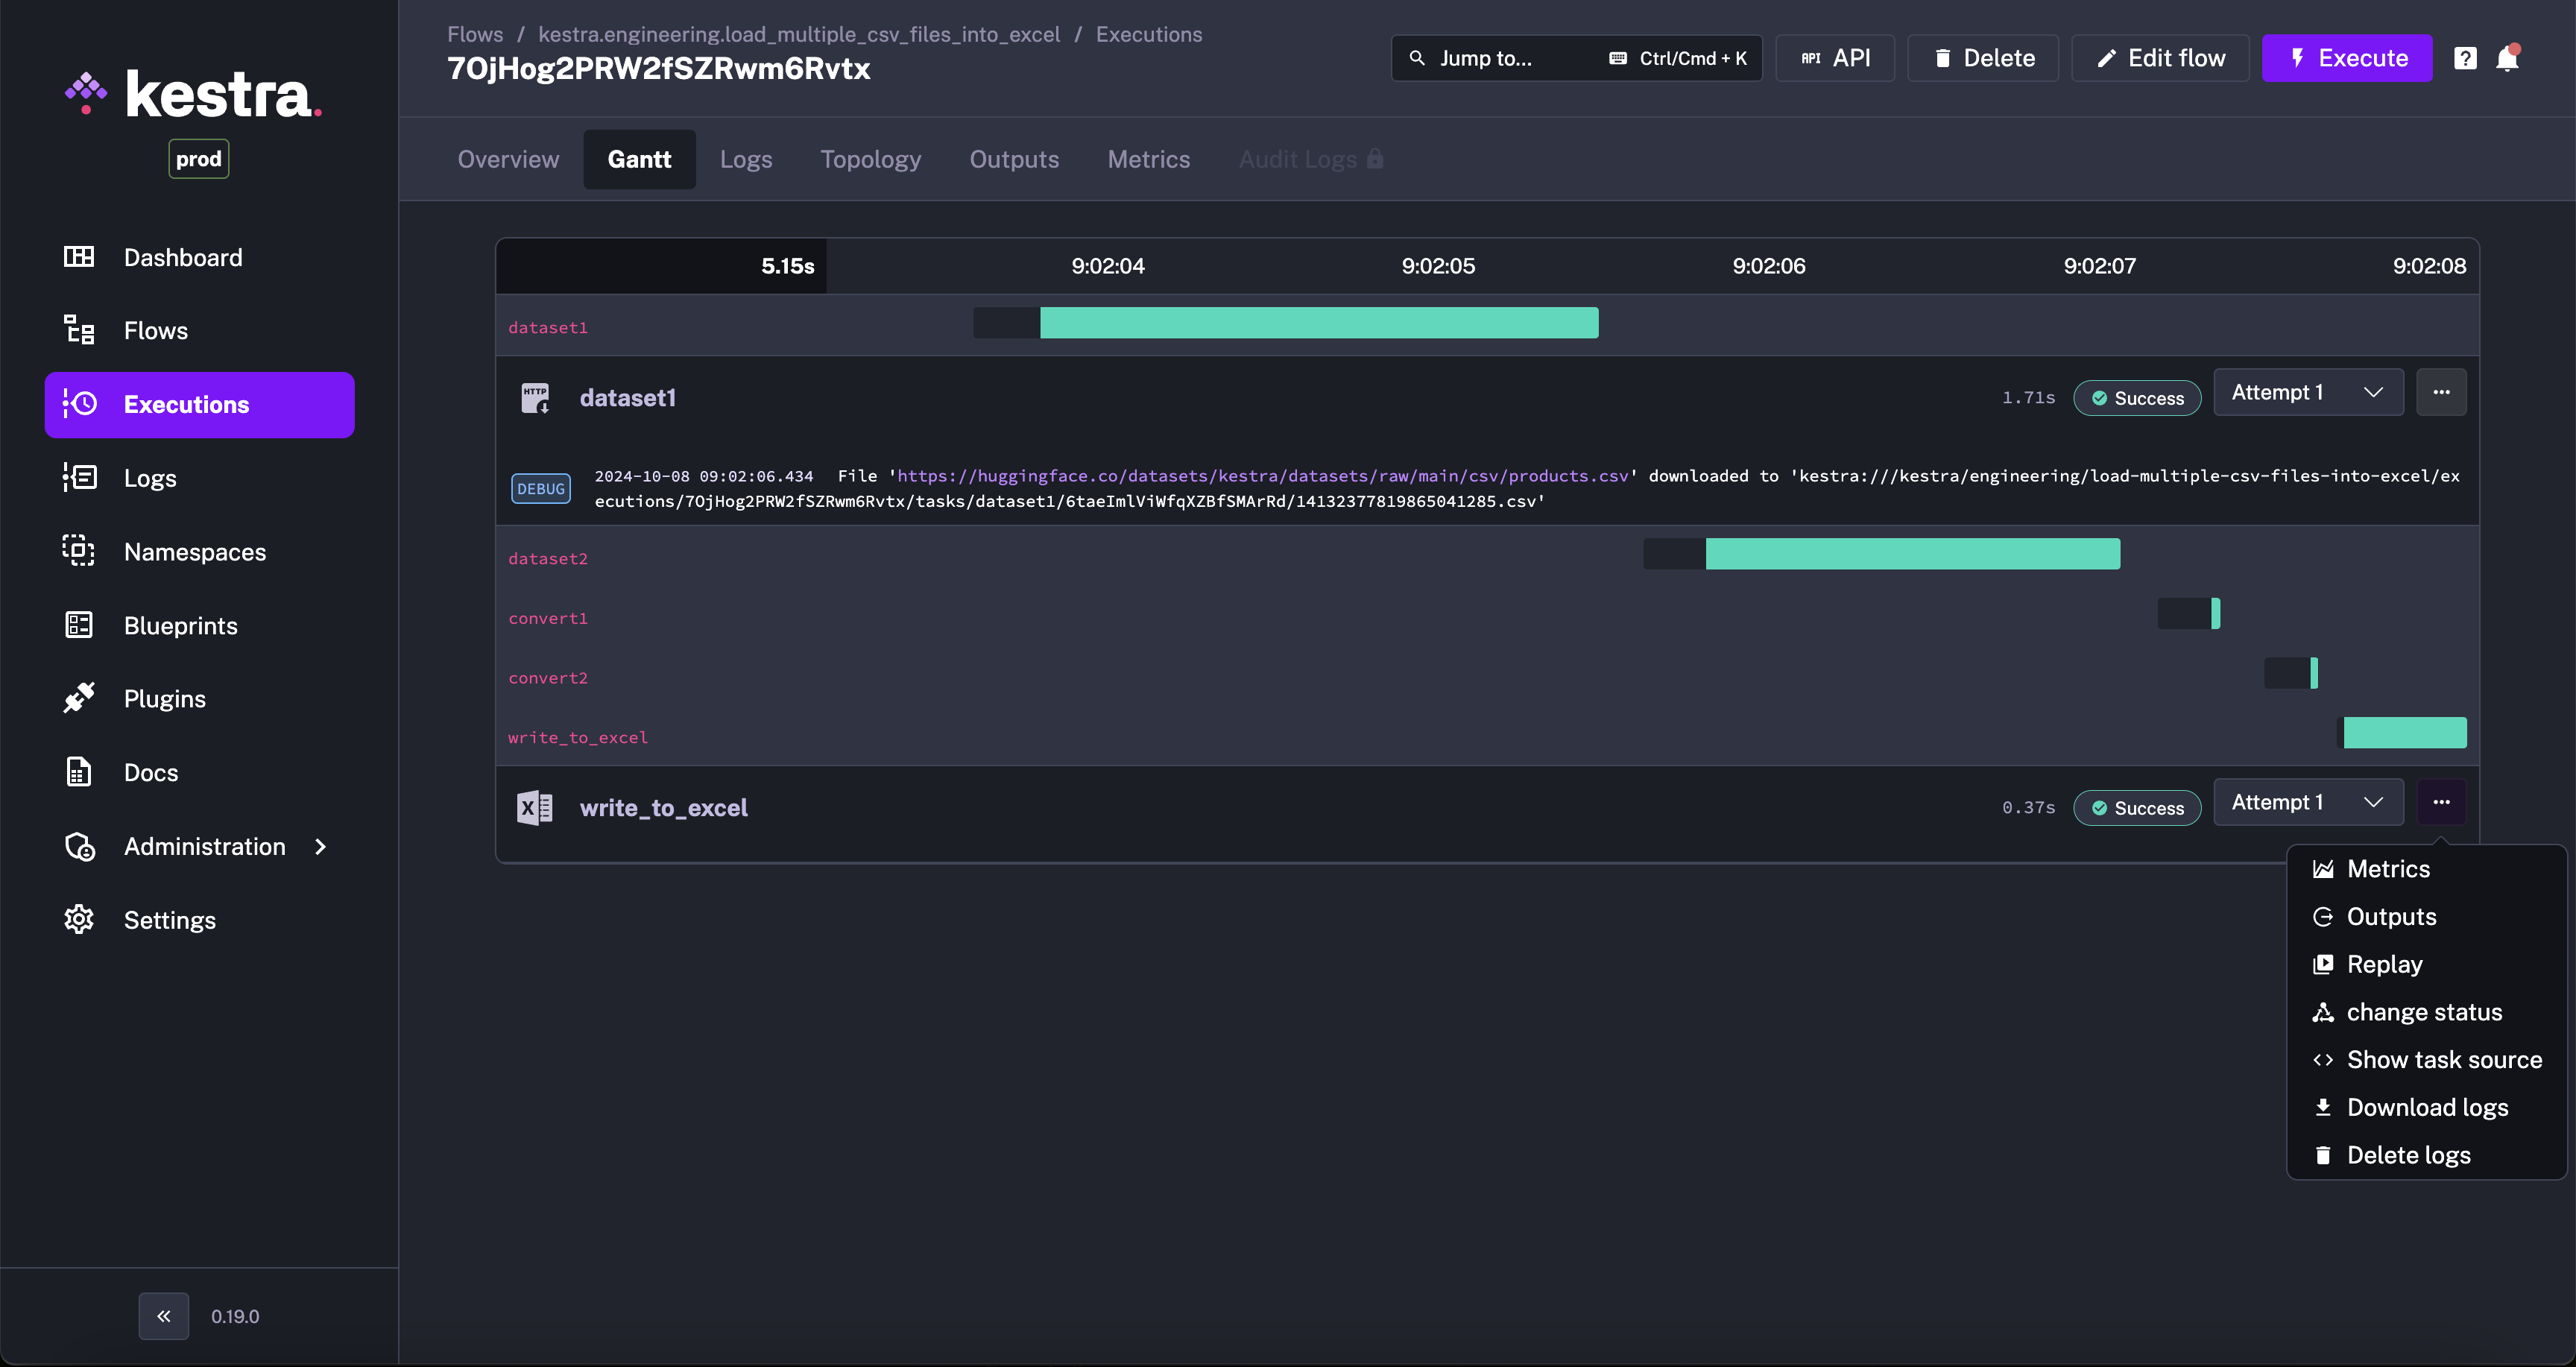Switch to the Topology tab

870,159
